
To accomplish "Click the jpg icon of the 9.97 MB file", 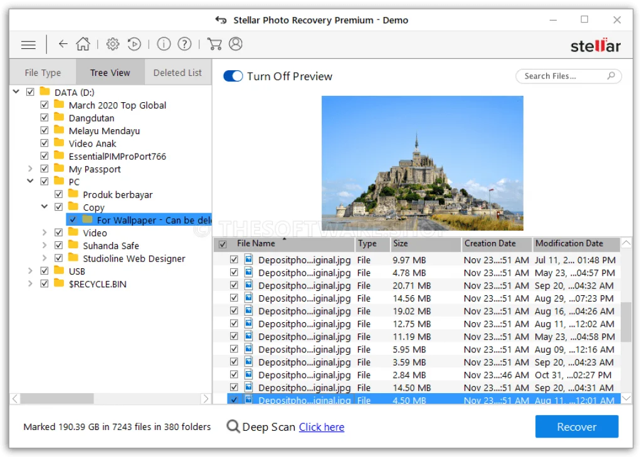I will coord(249,259).
